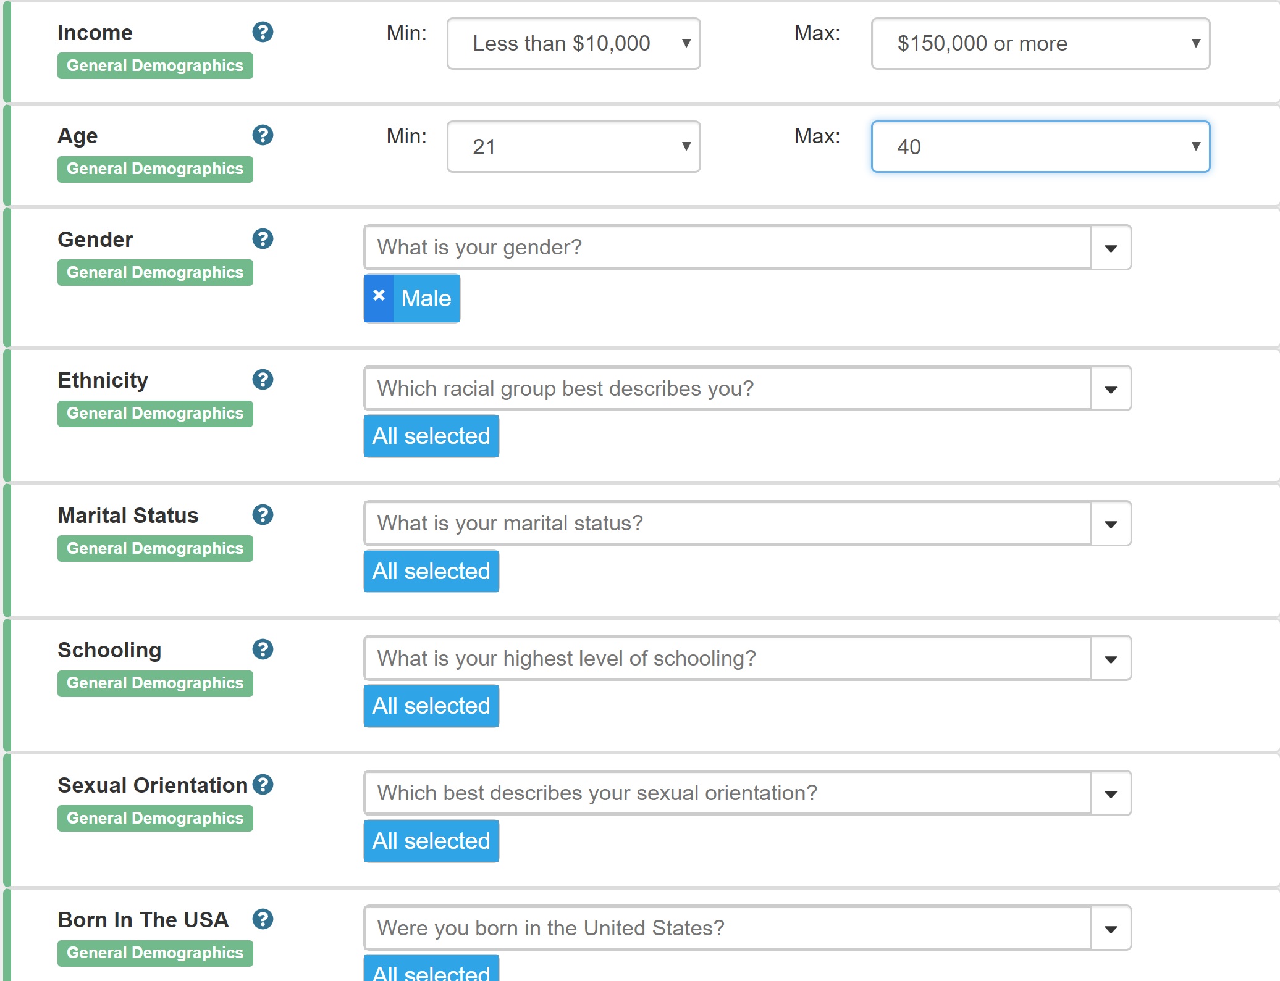Click the 'Gender' heading text

pos(95,240)
